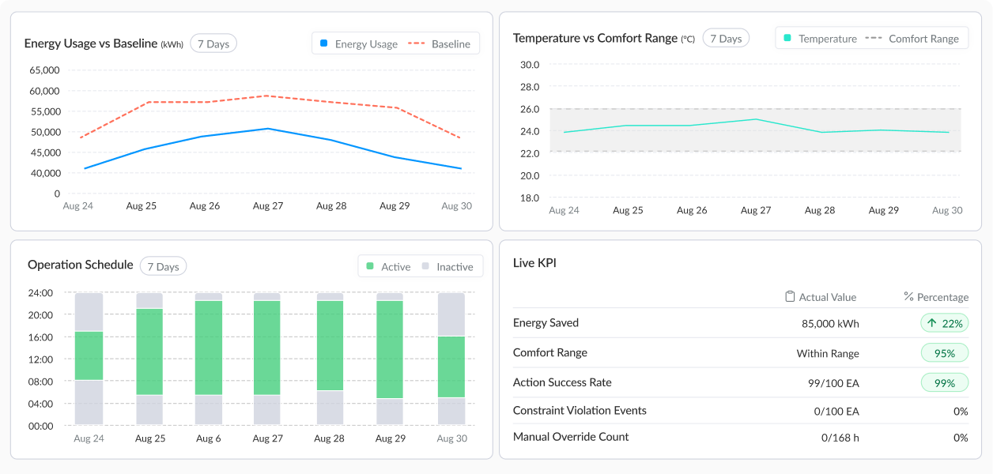This screenshot has width=993, height=474.
Task: Select the Constraint Violation Events row label
Action: click(x=580, y=411)
